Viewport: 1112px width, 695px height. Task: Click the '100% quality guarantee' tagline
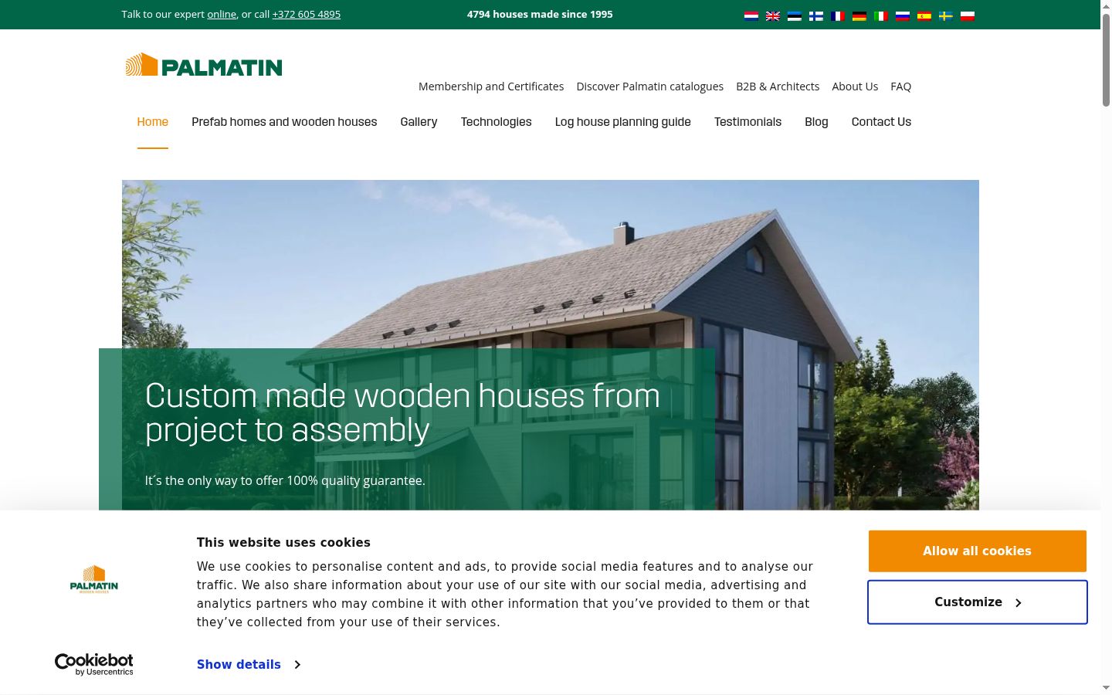285,480
